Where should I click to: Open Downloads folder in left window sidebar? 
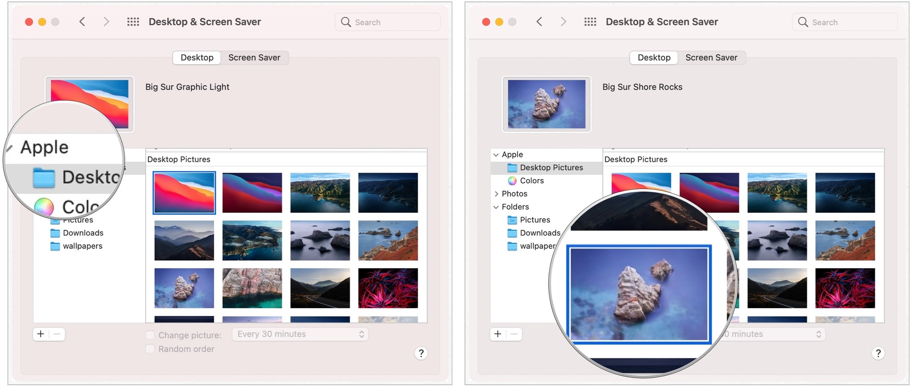(83, 233)
